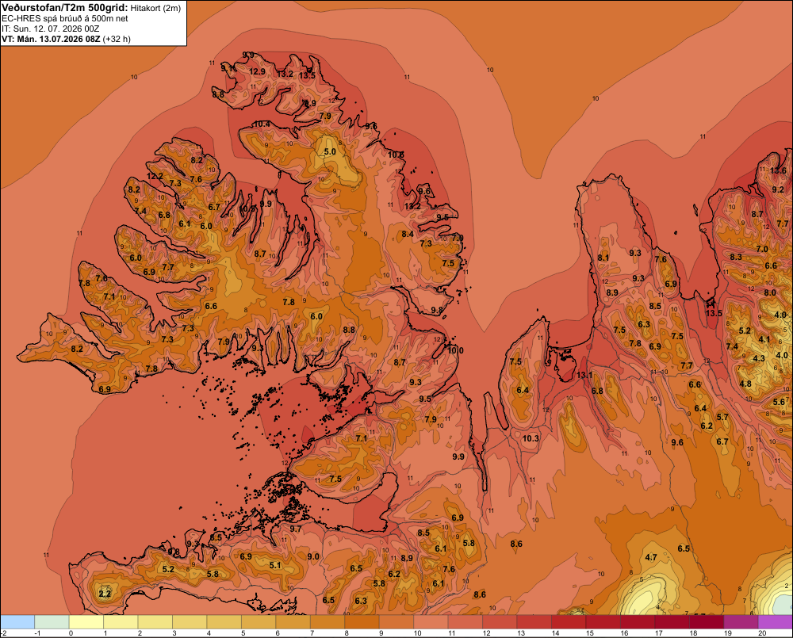Click the magenta 20 degree legend swatch

point(776,621)
